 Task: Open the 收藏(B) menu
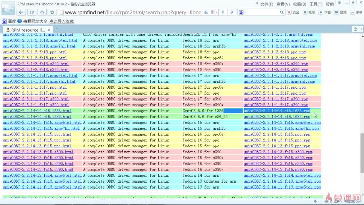(299, 4)
